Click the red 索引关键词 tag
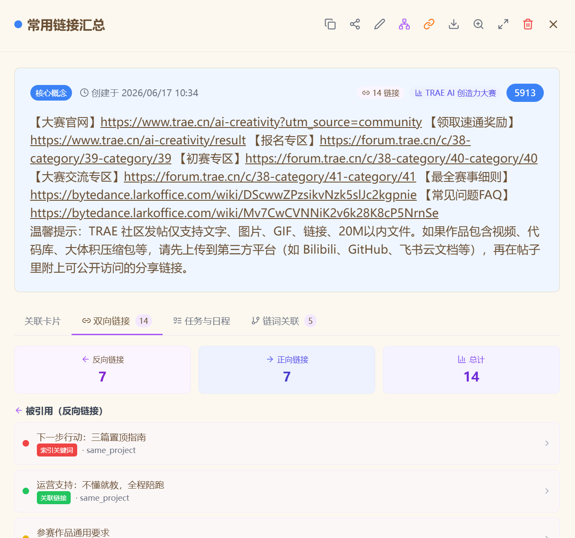575x538 pixels. pyautogui.click(x=57, y=450)
